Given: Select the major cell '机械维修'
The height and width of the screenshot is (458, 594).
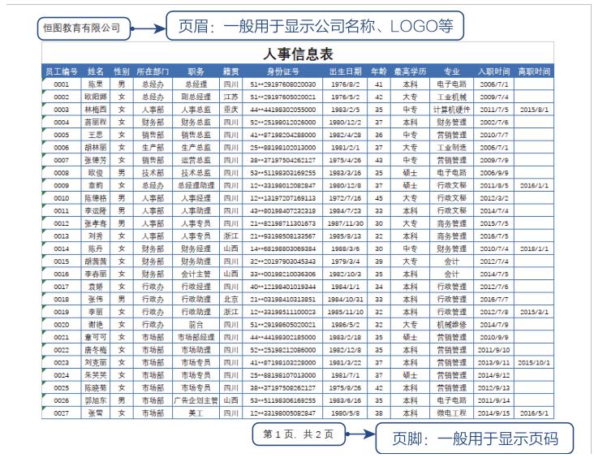Looking at the screenshot, I should click(x=451, y=325).
